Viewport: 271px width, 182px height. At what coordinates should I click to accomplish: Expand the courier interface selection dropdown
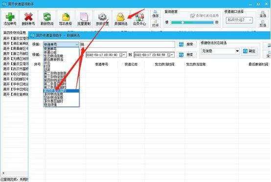(x=239, y=20)
